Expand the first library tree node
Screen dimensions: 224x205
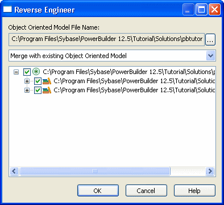(27, 81)
